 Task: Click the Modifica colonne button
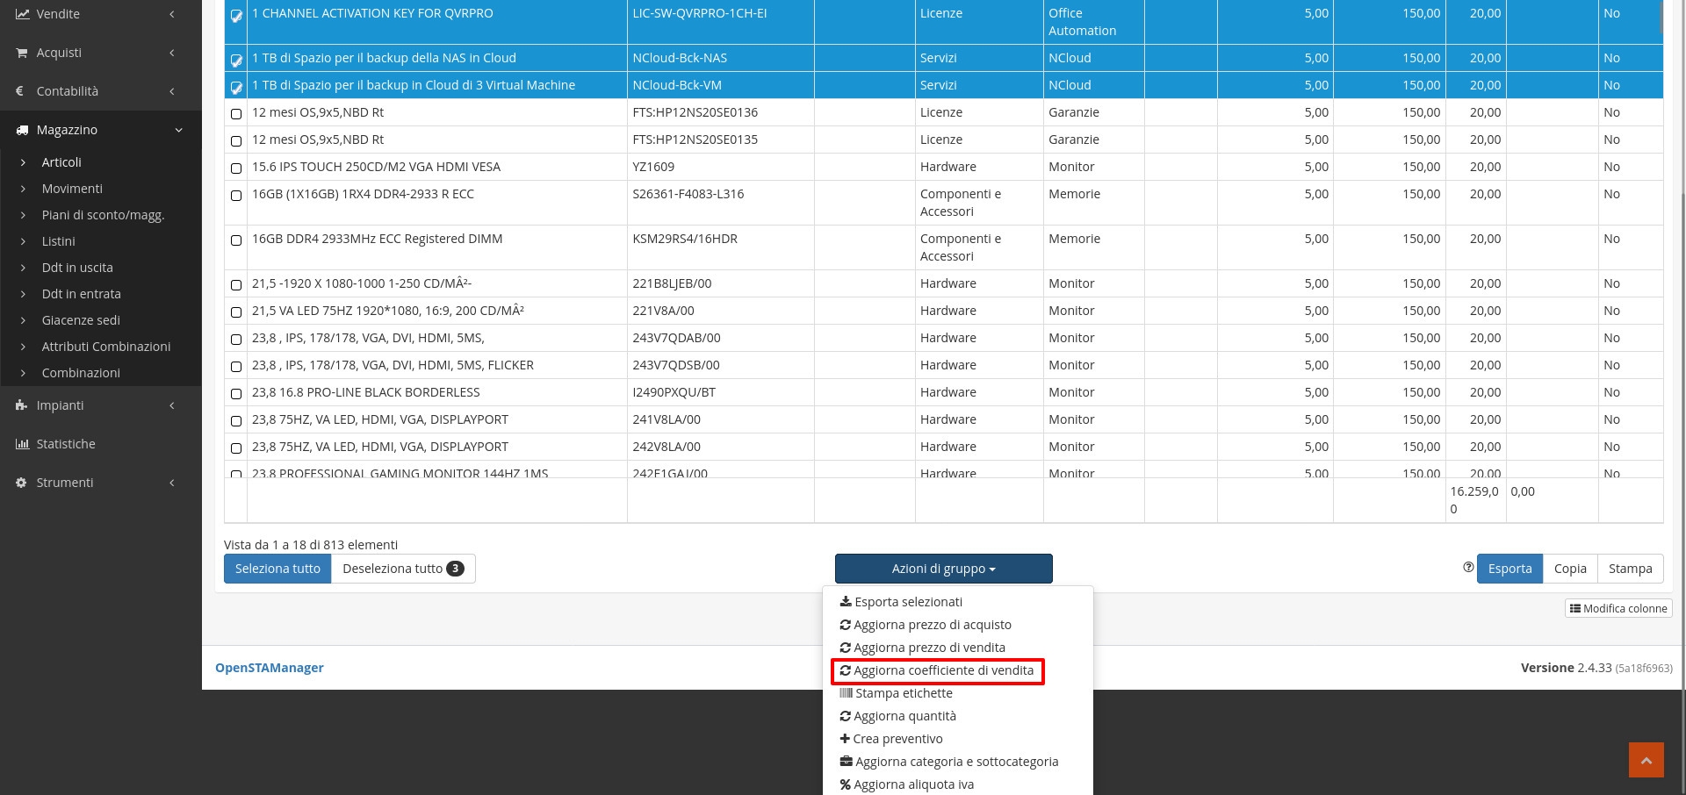click(1618, 608)
